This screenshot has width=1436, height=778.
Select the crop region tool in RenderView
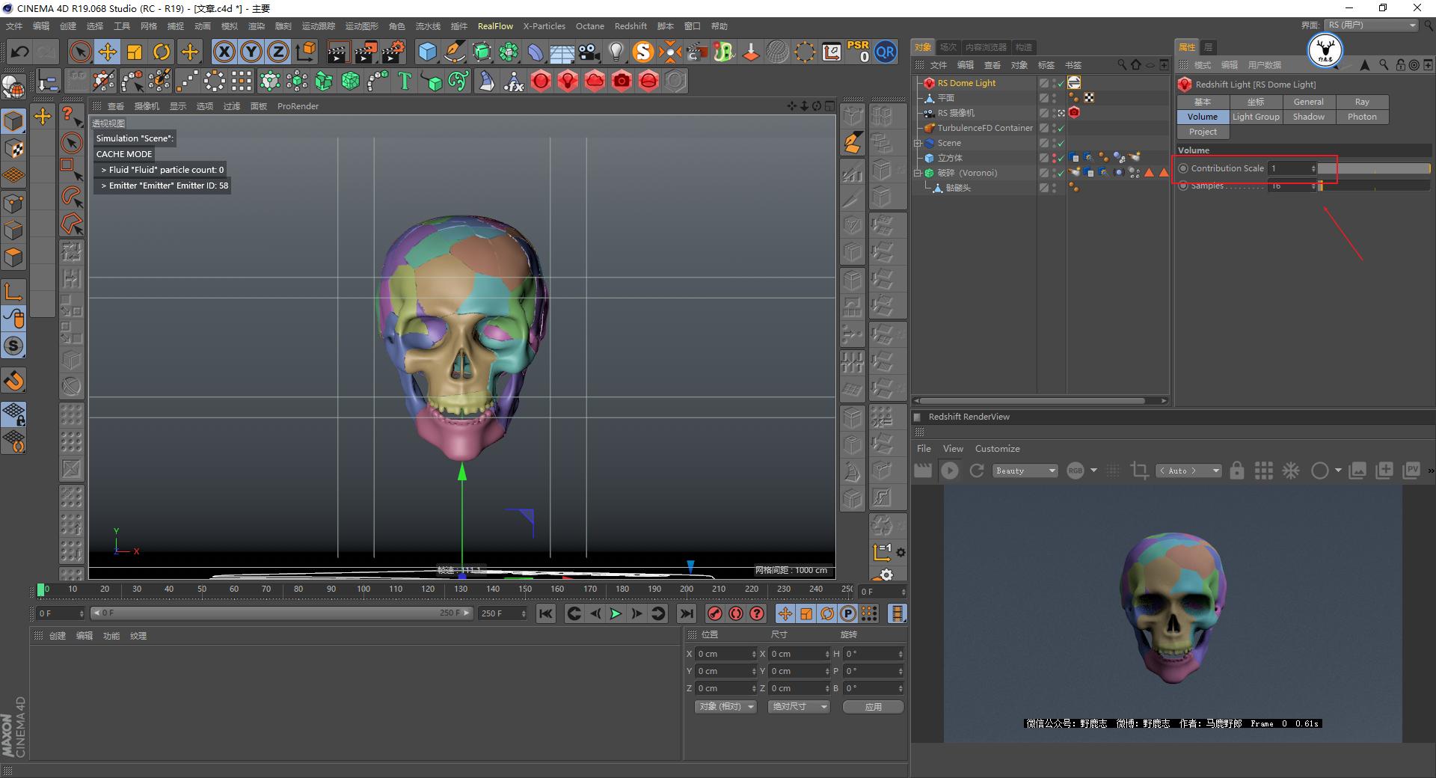coord(1140,471)
